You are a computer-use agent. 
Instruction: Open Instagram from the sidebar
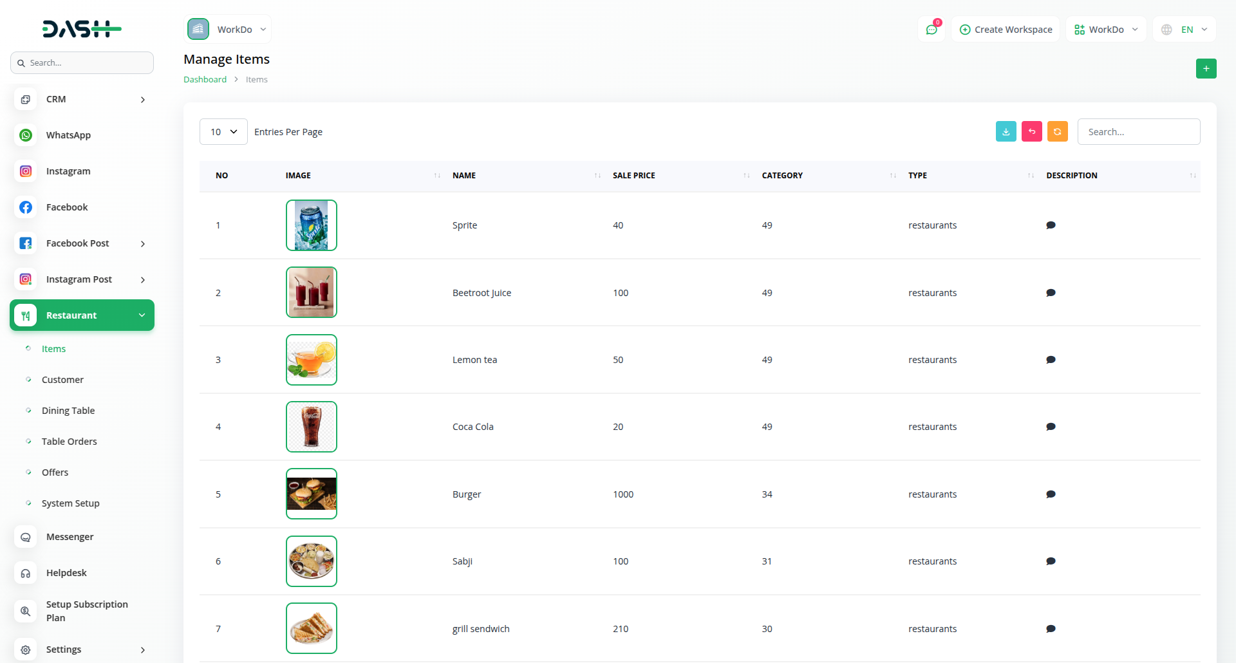(82, 171)
